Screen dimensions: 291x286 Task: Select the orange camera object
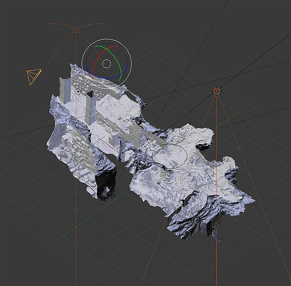tap(33, 76)
